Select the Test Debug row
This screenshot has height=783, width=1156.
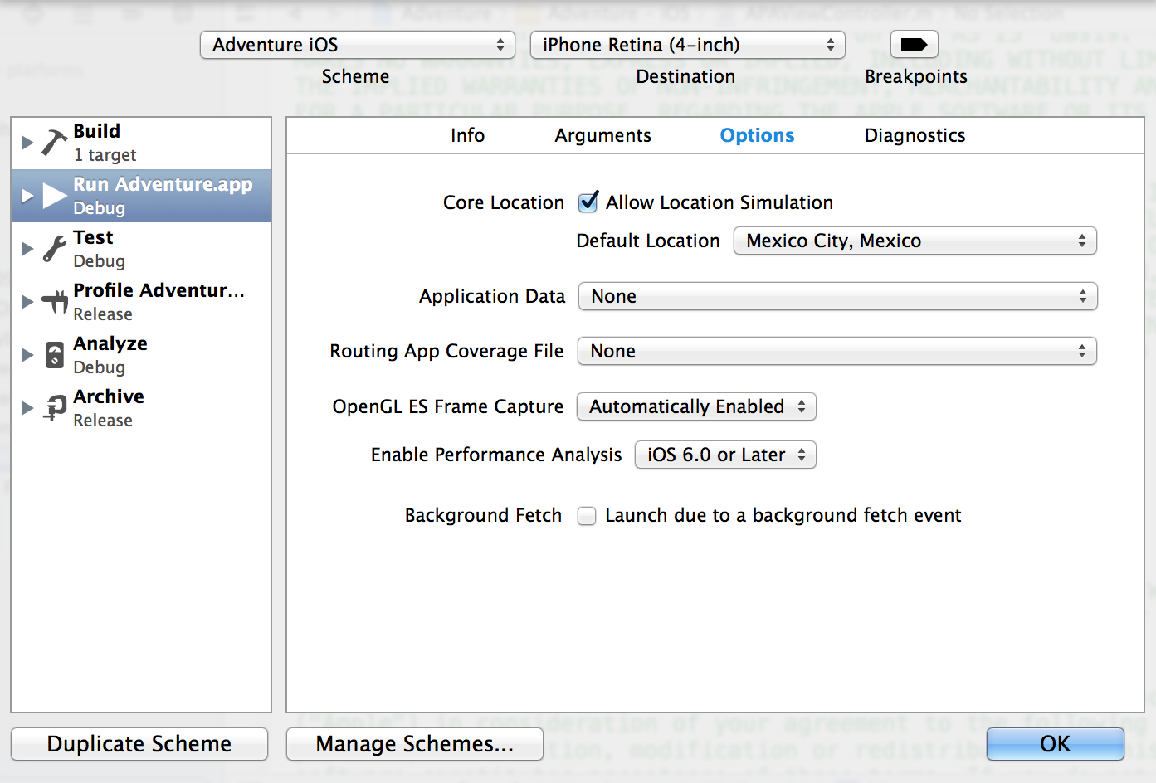click(141, 249)
